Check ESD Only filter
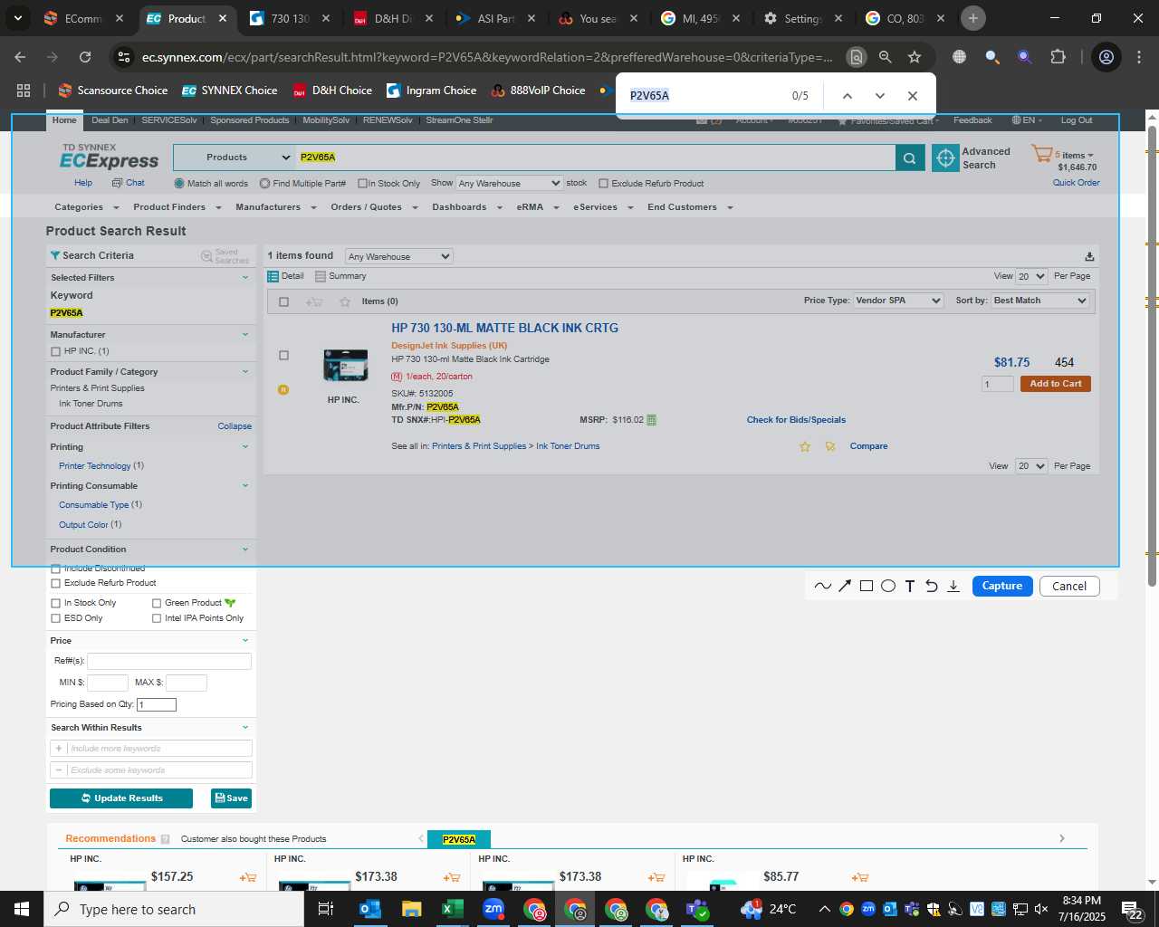This screenshot has height=927, width=1159. point(55,618)
